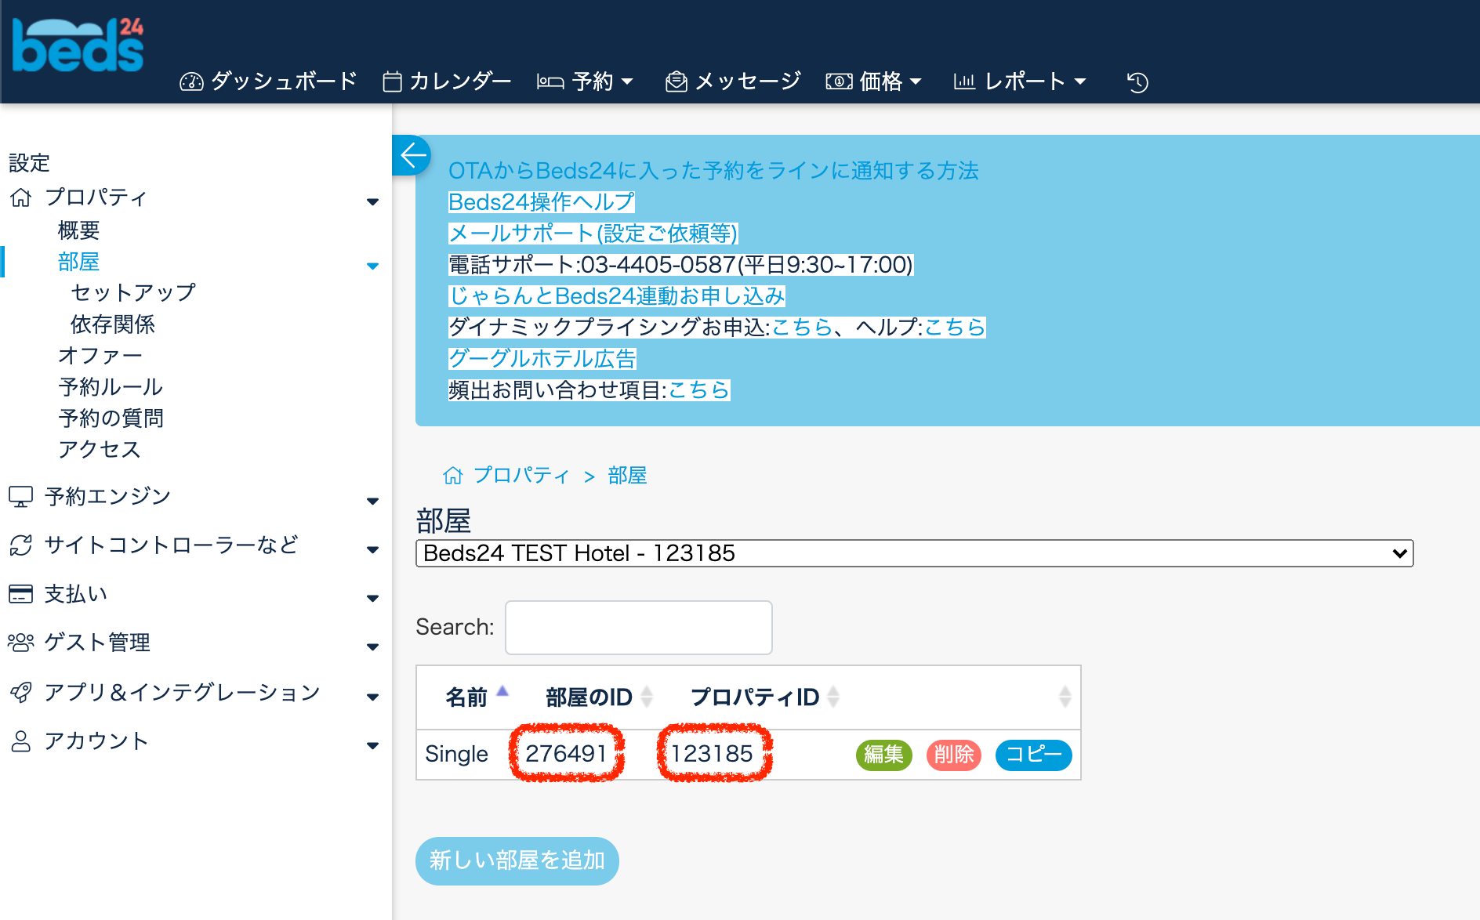Select 予約ルール in the sidebar
The image size is (1480, 920).
[111, 387]
